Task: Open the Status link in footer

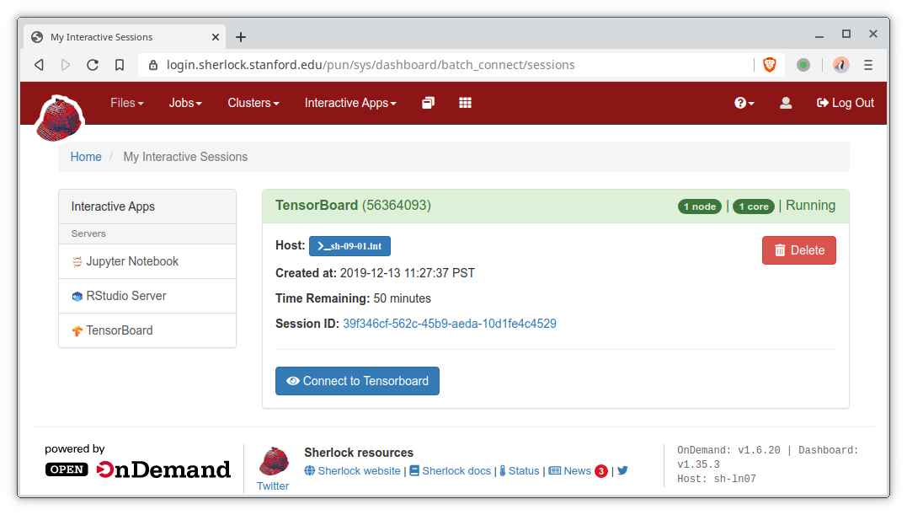Action: [524, 471]
